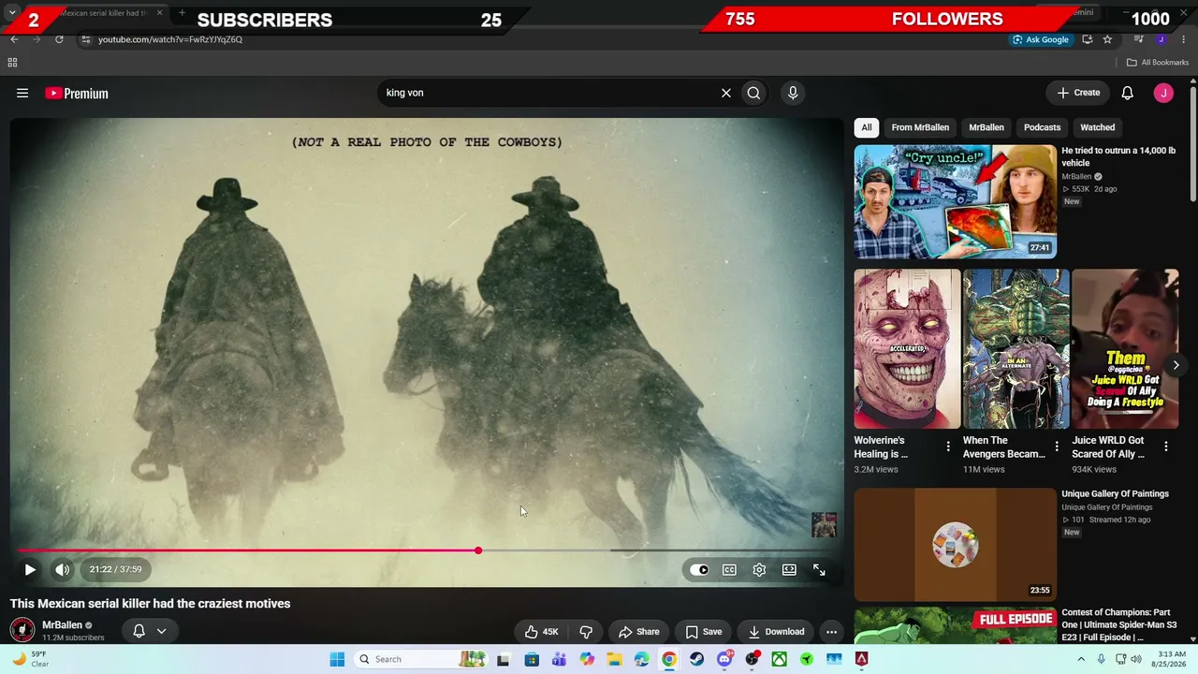Screen dimensions: 1198x674
Task: Seek using the red progress bar scrubber
Action: (478, 550)
